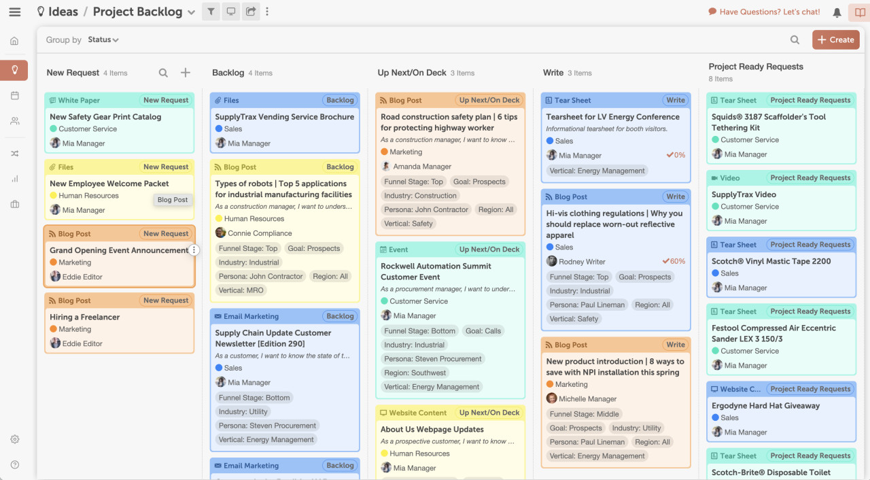
Task: Click the share/export toolbar icon
Action: point(251,12)
